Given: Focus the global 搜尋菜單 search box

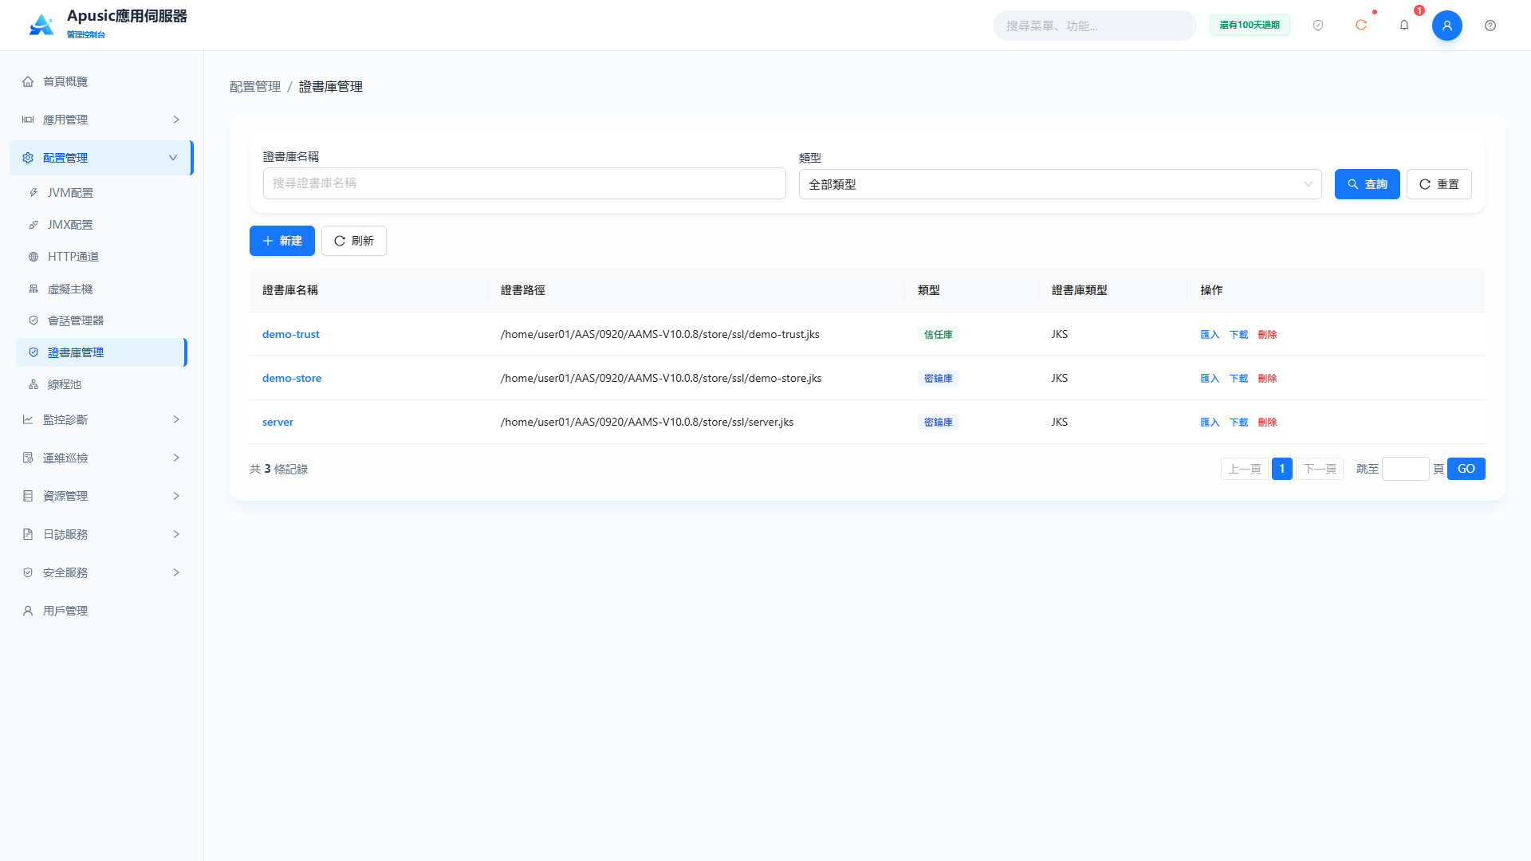Looking at the screenshot, I should click(1094, 26).
